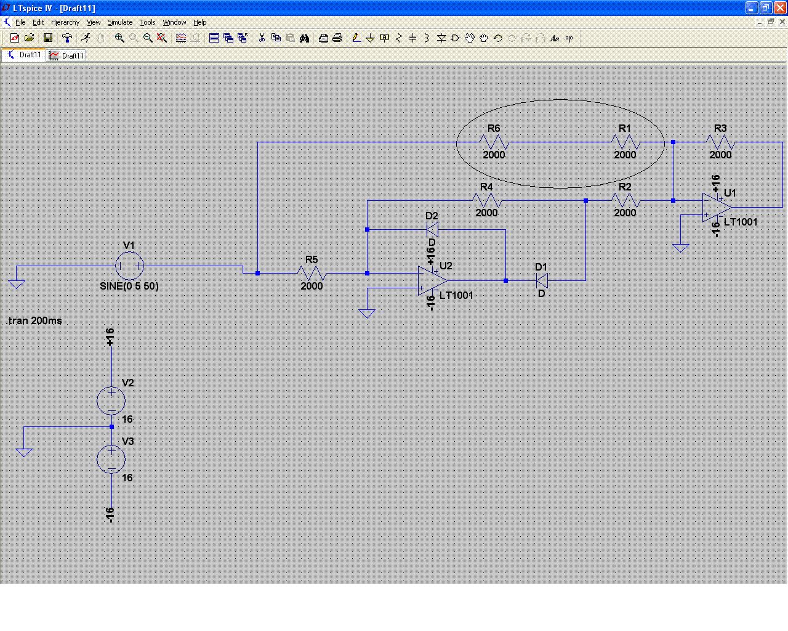This screenshot has height=631, width=788.
Task: Select the Draw Wire pencil tool
Action: coord(356,38)
